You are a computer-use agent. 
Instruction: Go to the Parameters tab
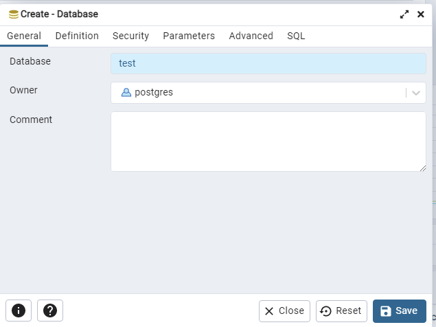click(189, 36)
